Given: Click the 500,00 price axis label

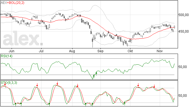Looking at the screenshot, I should click(184, 15).
